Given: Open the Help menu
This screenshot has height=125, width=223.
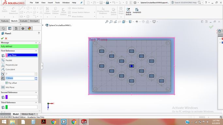Looking at the screenshot, I should (74, 3).
